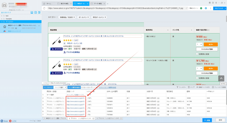Screen dimensions: 227x123
Task: Close the データ tab
Action: (104, 4)
